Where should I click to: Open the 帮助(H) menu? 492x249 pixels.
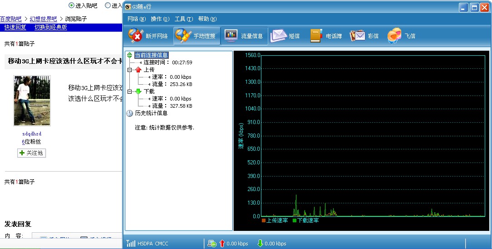207,19
